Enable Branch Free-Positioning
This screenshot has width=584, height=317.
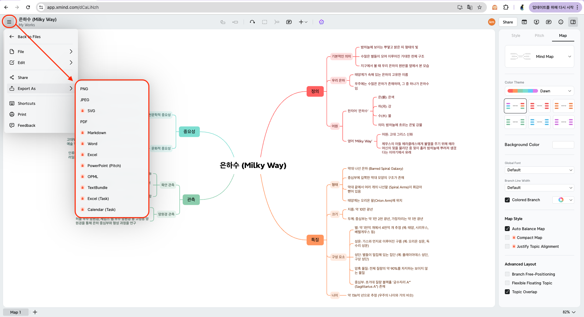[x=507, y=274]
